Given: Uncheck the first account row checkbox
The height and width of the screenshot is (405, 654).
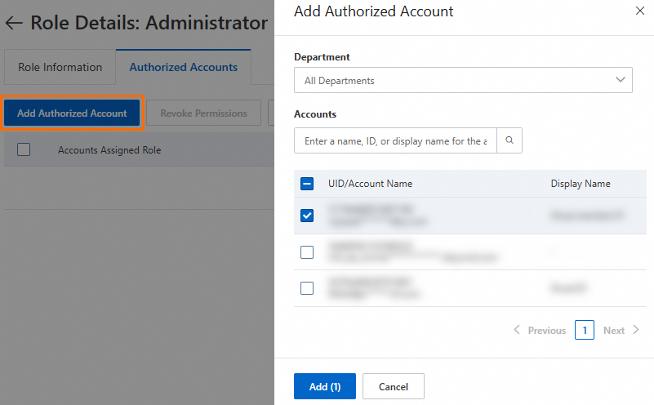Looking at the screenshot, I should pos(307,216).
